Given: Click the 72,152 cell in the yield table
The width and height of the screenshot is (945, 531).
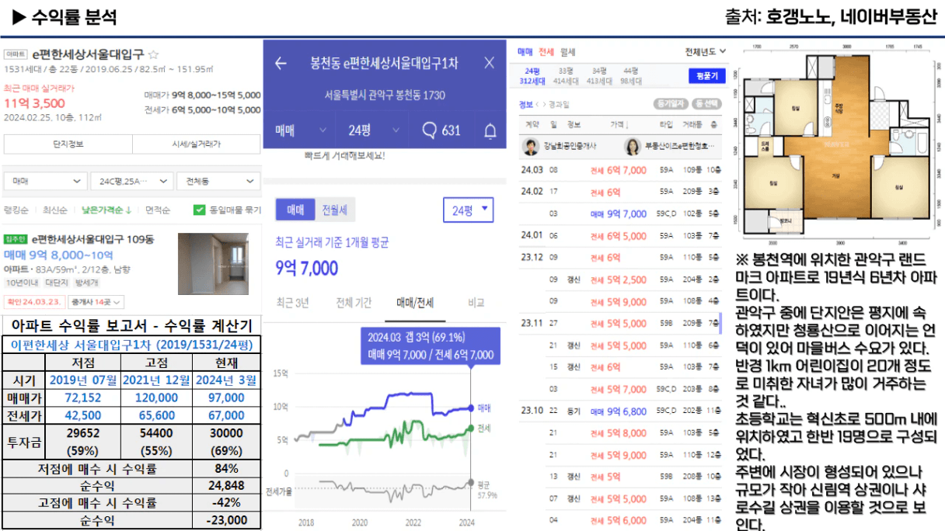Looking at the screenshot, I should point(82,397).
